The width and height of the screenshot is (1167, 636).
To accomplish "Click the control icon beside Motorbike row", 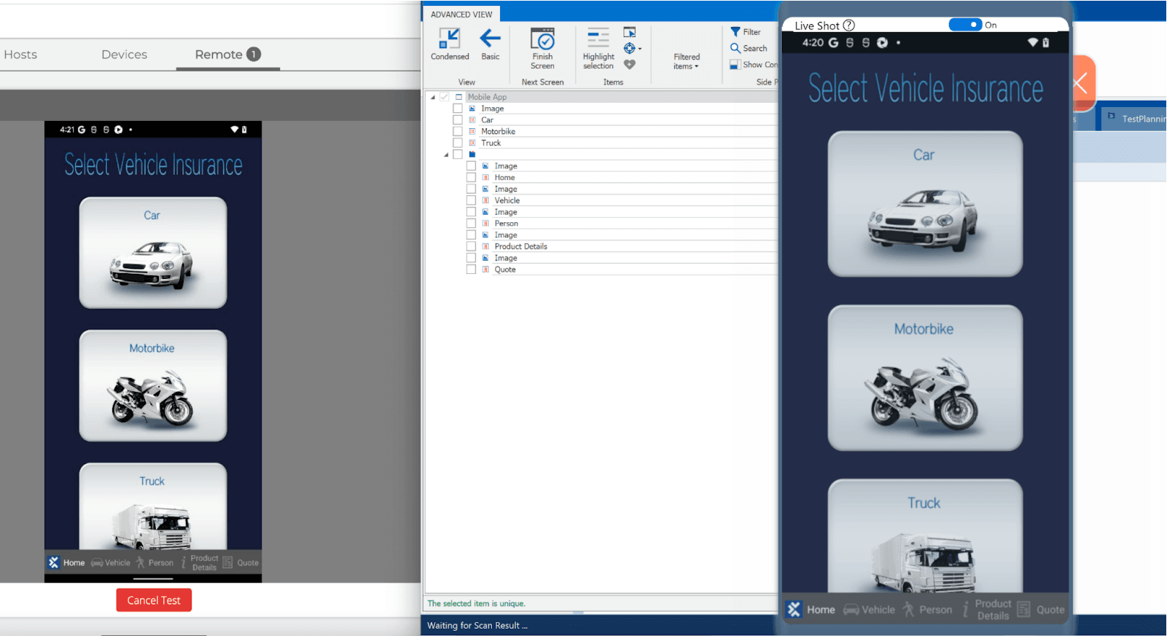I will pyautogui.click(x=472, y=132).
